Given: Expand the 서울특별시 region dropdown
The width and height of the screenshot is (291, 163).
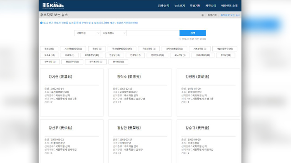Looking at the screenshot, I should tap(114, 33).
